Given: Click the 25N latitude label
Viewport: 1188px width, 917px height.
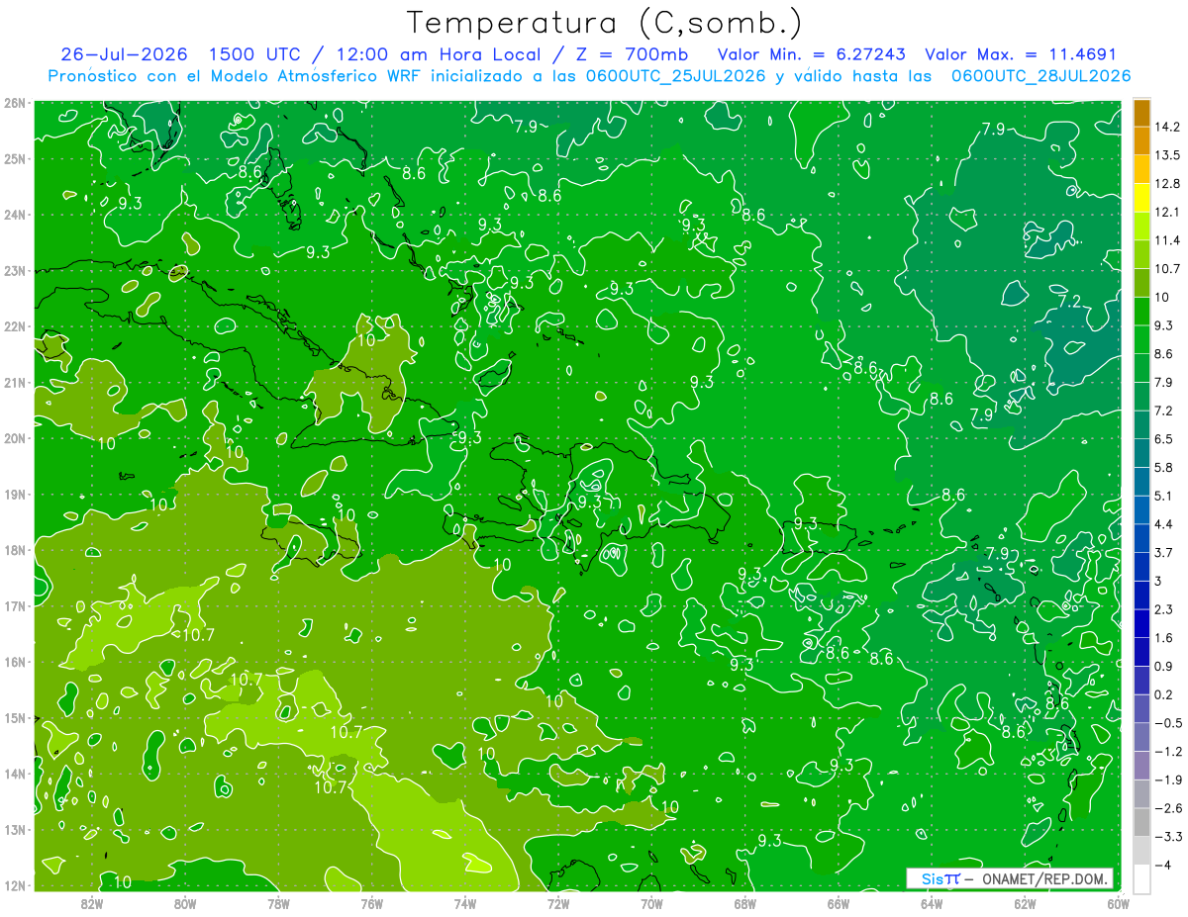Looking at the screenshot, I should tap(15, 158).
